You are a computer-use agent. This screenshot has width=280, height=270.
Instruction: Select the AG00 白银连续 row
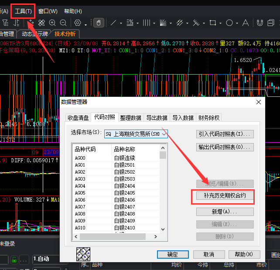(x=116, y=158)
